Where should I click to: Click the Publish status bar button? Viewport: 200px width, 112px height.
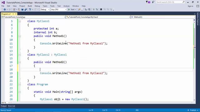[x=193, y=110]
